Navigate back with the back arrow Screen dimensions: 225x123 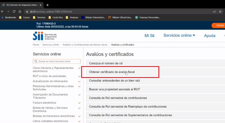coord(2,11)
